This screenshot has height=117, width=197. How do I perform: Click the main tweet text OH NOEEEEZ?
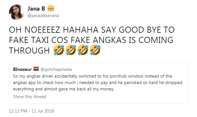[x=92, y=40]
